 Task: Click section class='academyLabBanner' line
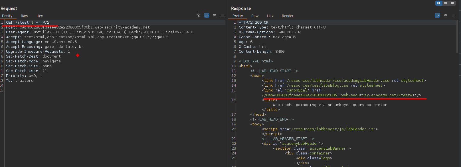(312, 148)
